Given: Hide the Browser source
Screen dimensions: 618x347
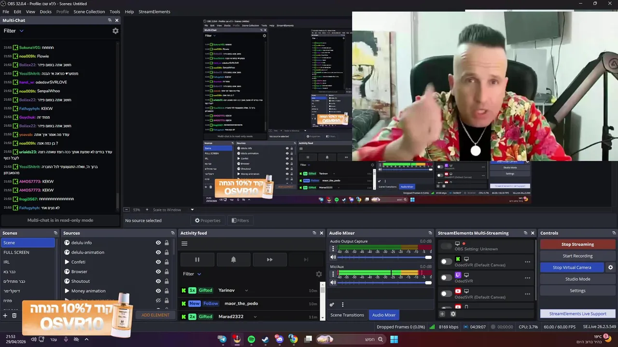Looking at the screenshot, I should point(158,272).
